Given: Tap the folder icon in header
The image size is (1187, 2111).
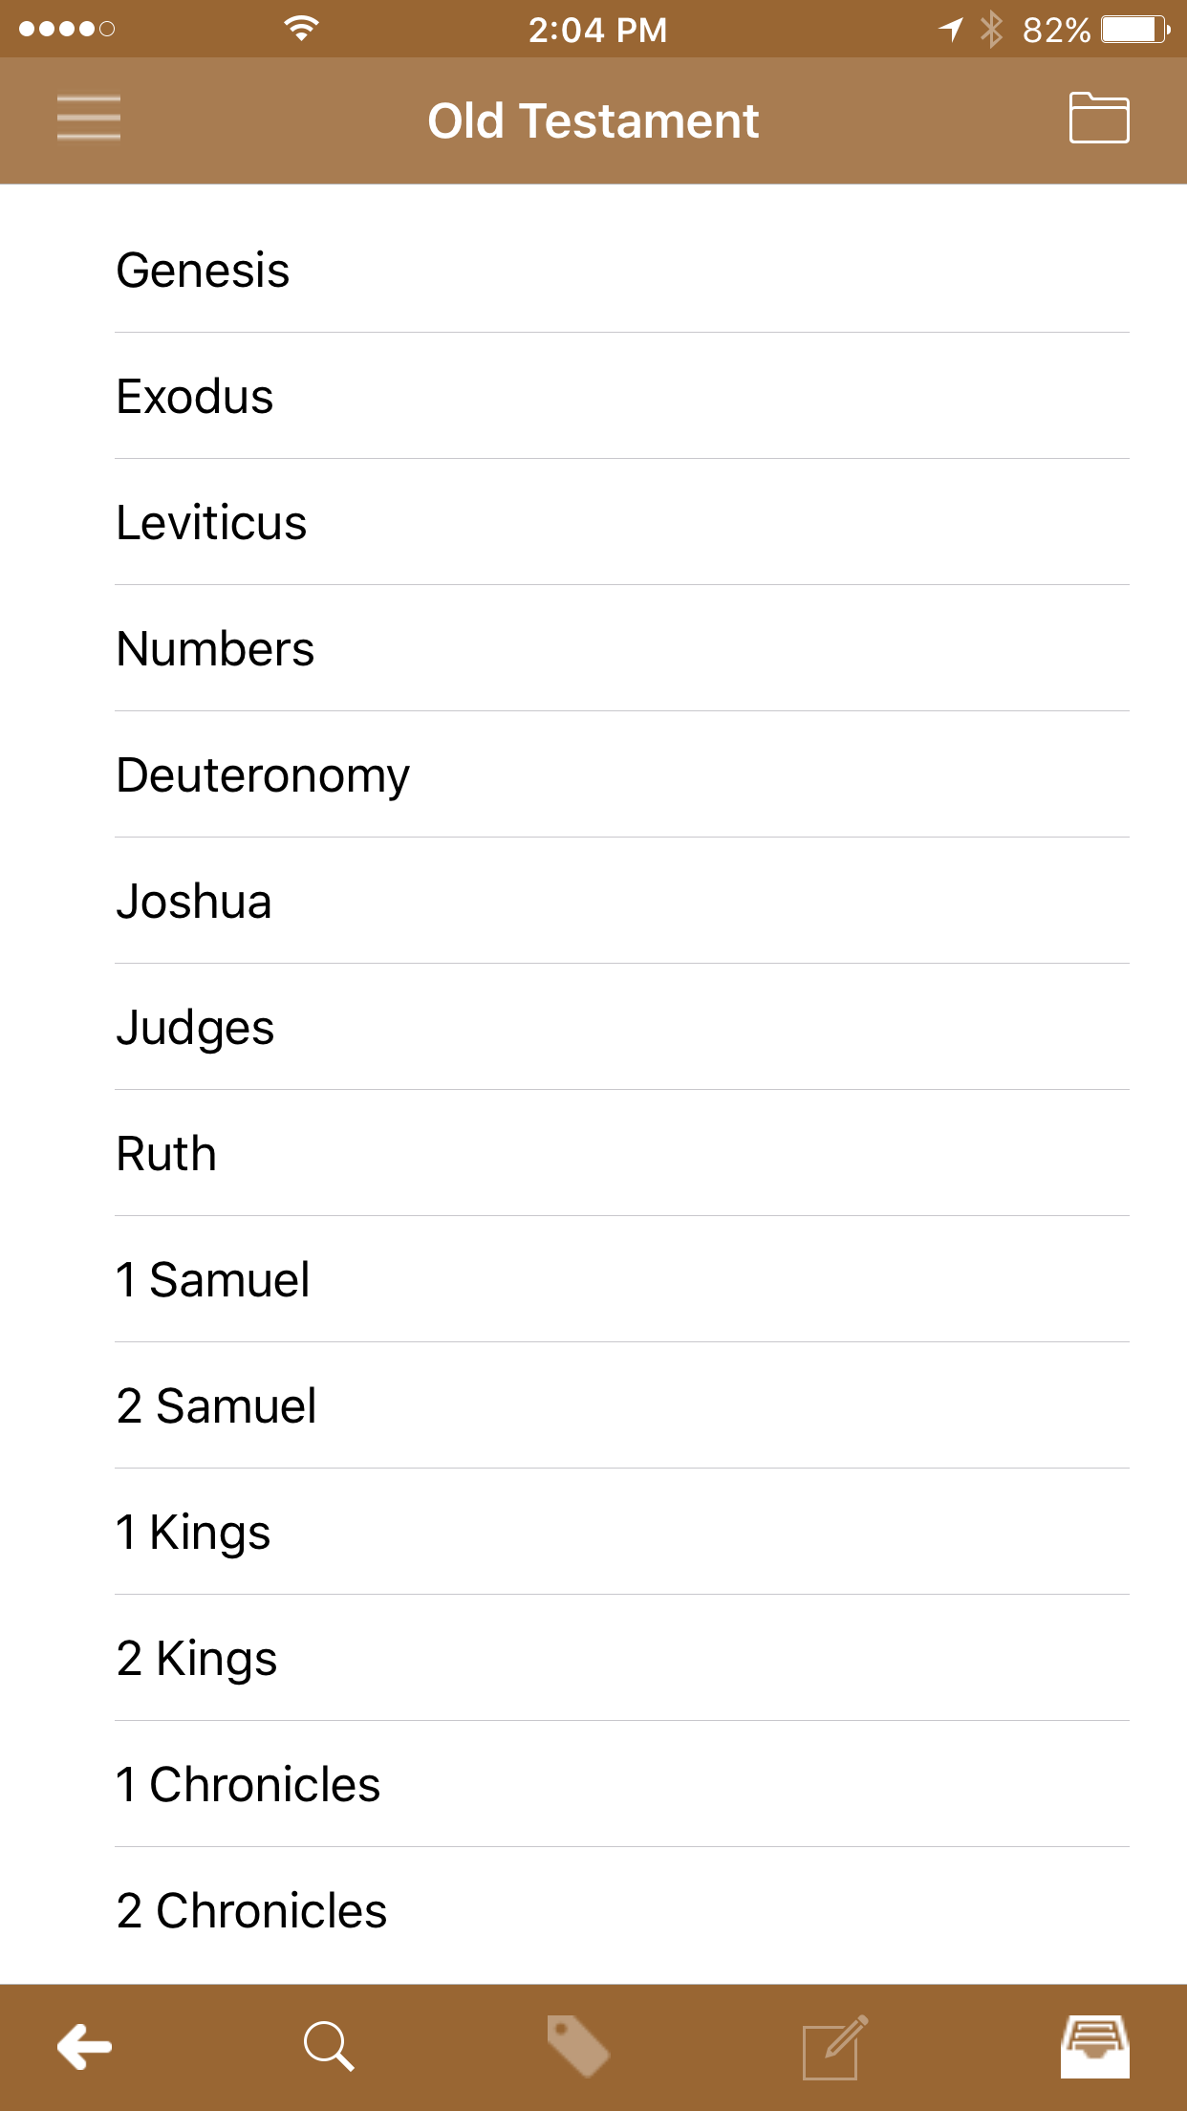Looking at the screenshot, I should click(x=1098, y=119).
